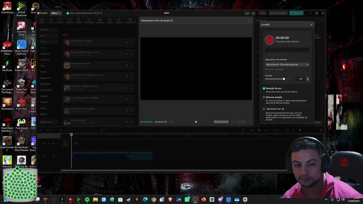This screenshot has width=363, height=204.
Task: Open Google Chrome from the taskbar
Action: click(x=153, y=199)
